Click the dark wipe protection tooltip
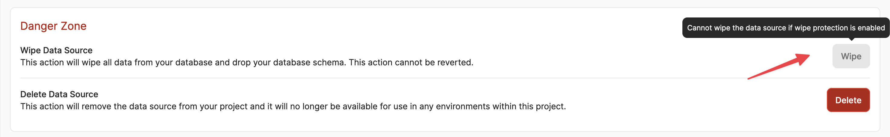 [x=786, y=28]
